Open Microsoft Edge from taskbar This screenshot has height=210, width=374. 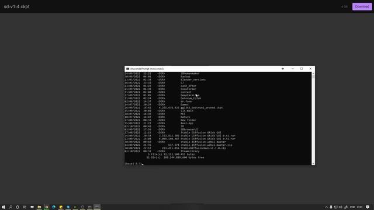coord(54,207)
